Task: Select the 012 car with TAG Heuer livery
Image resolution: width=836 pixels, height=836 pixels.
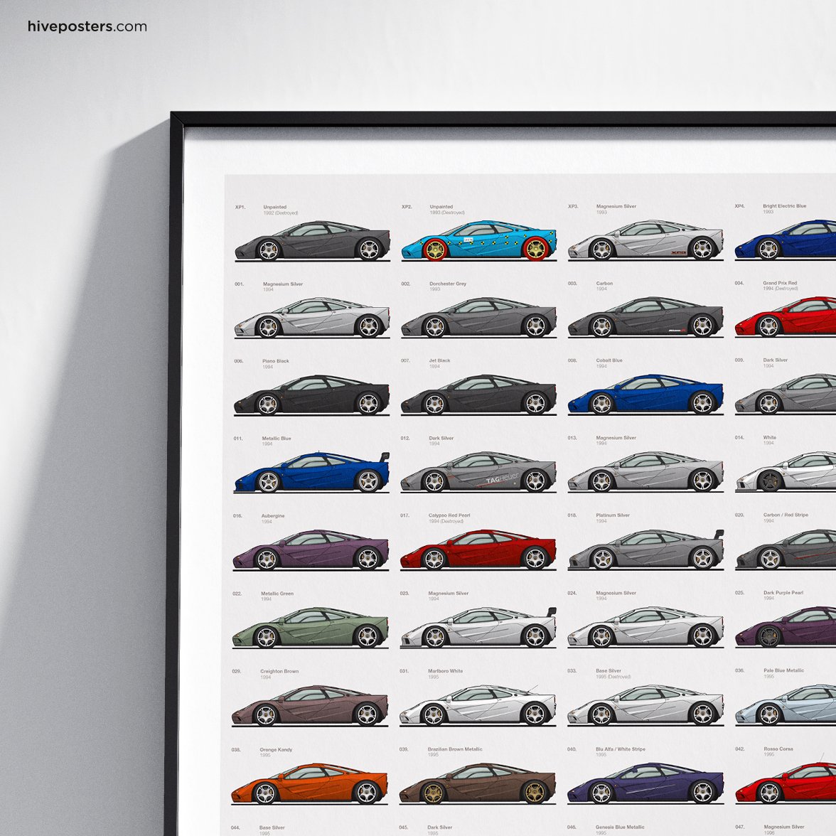Action: 478,472
